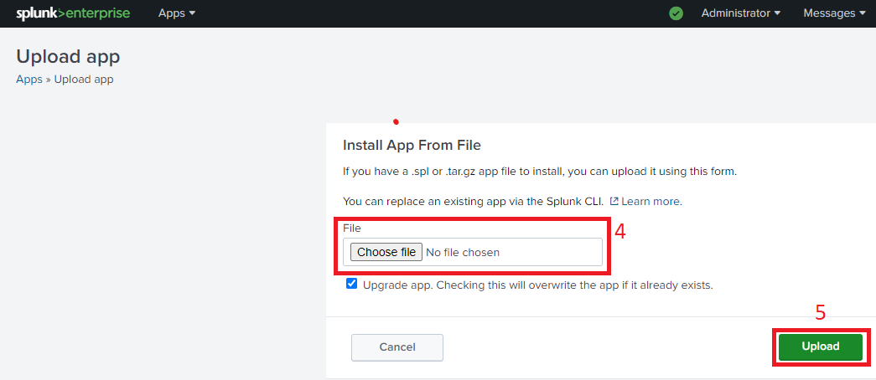Cancel the app installation
Image resolution: width=876 pixels, height=380 pixels.
pyautogui.click(x=397, y=347)
